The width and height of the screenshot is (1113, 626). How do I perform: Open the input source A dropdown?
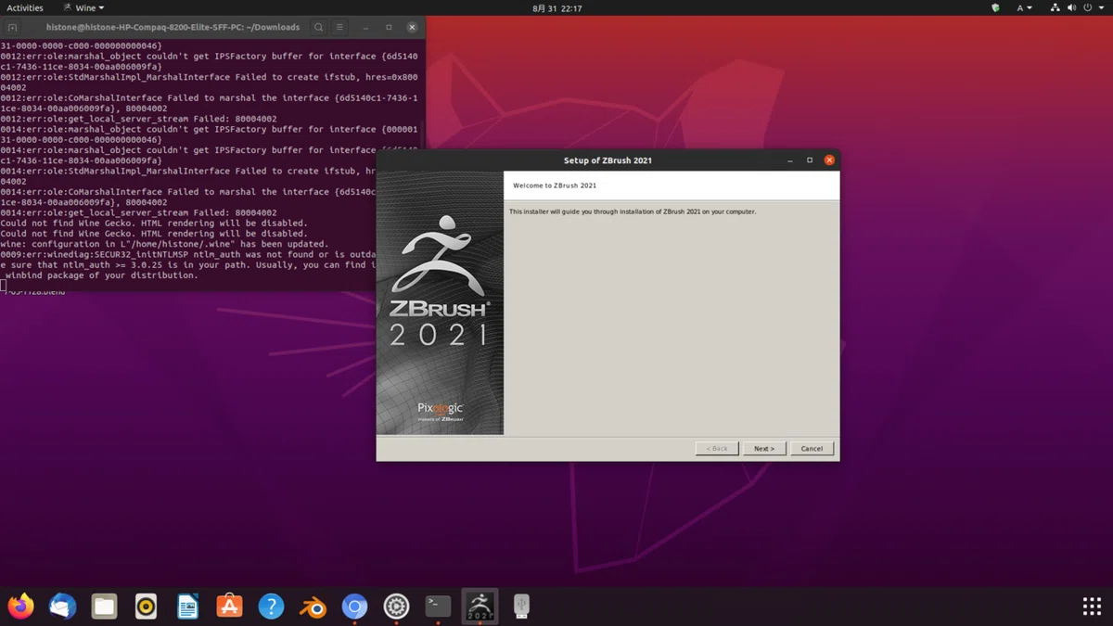(1024, 7)
